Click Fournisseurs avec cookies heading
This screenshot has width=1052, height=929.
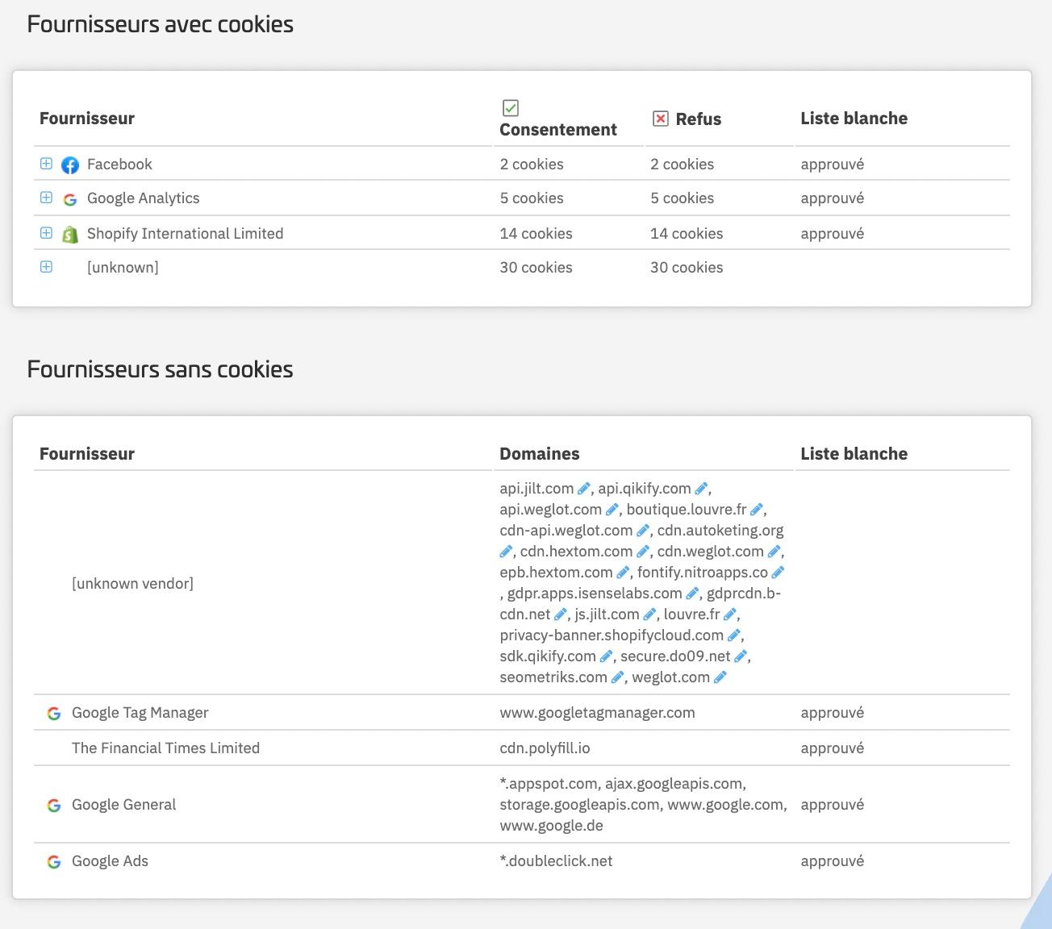[160, 24]
